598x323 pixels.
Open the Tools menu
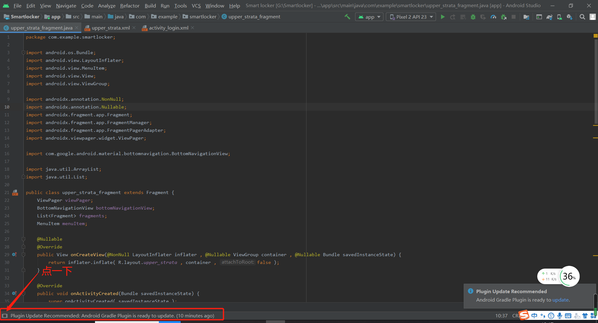pos(181,6)
